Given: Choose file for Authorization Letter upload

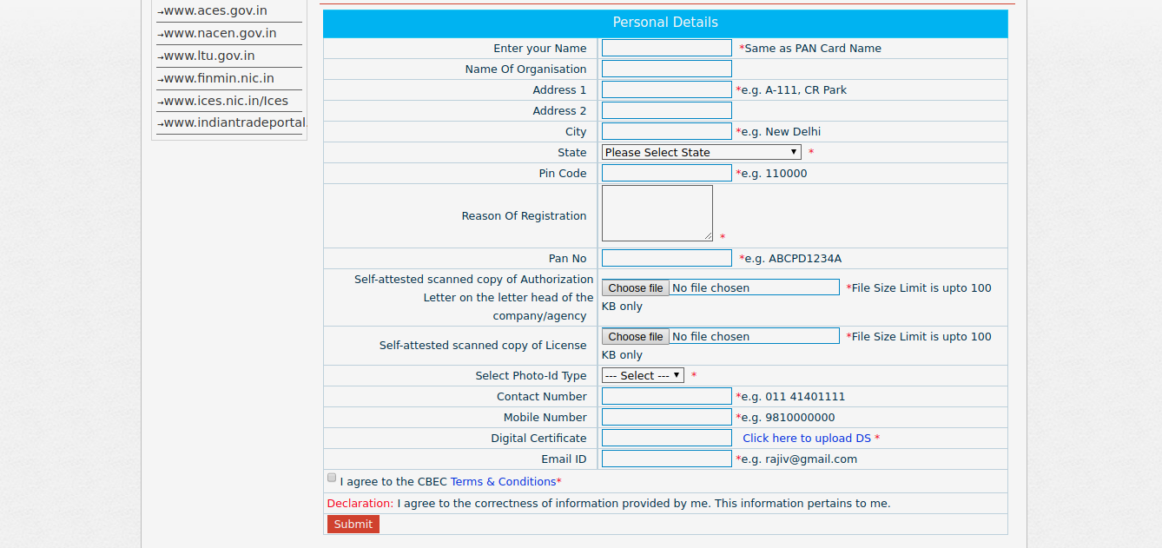Looking at the screenshot, I should click(x=635, y=288).
